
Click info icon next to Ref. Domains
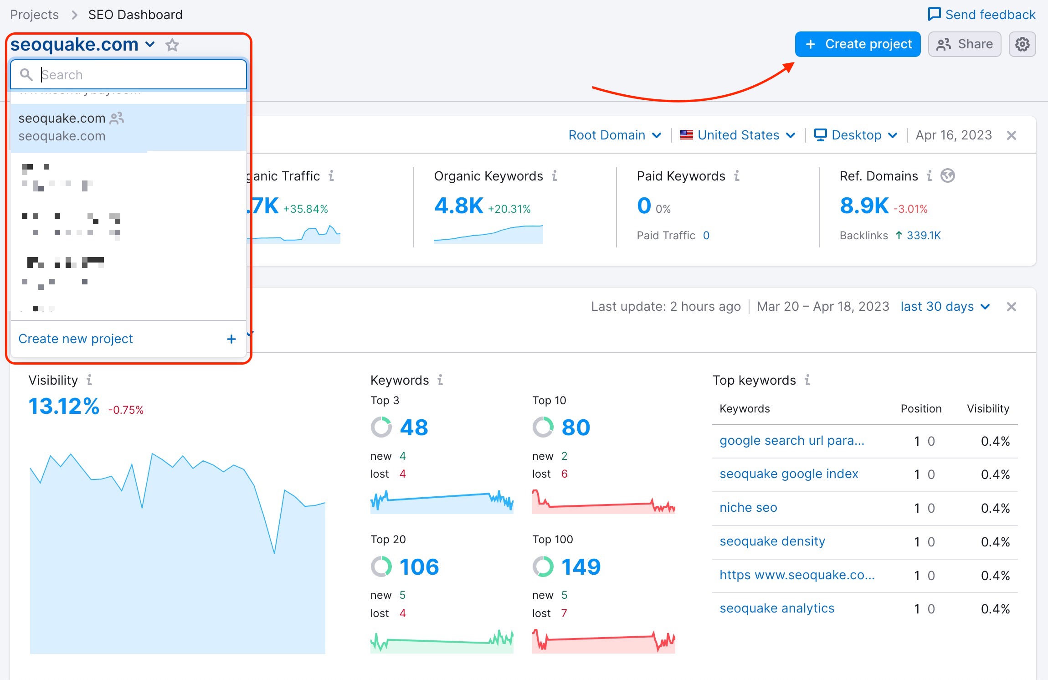pos(930,175)
